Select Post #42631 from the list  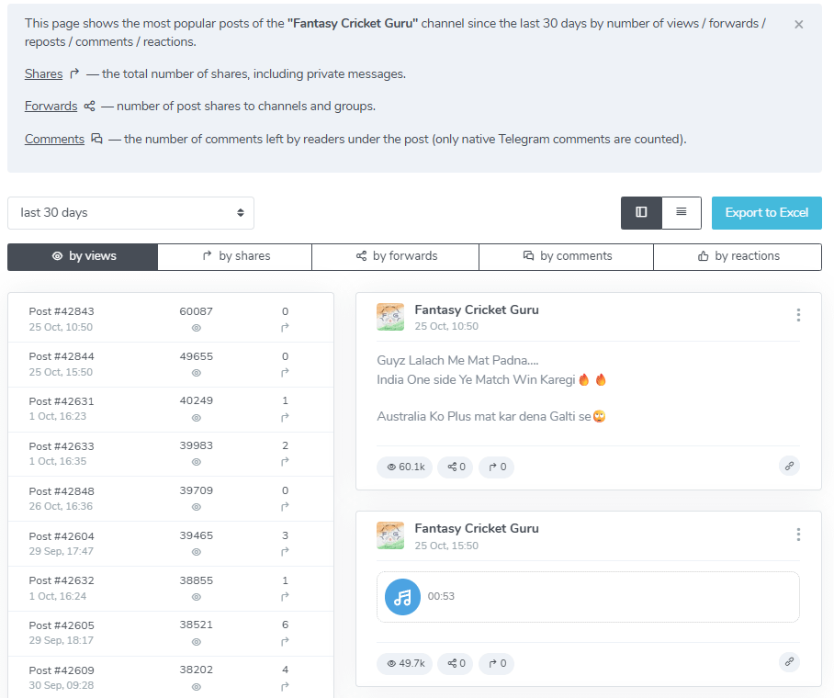click(x=62, y=401)
